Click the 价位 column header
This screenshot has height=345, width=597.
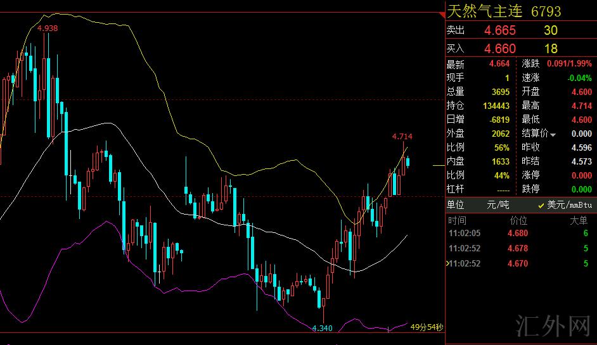pos(518,221)
